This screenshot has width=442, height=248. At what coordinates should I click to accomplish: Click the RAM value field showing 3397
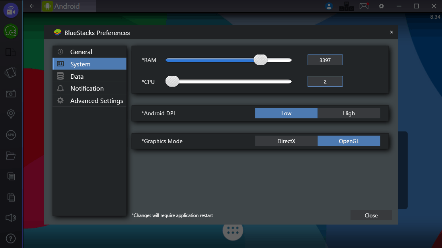[x=325, y=60]
